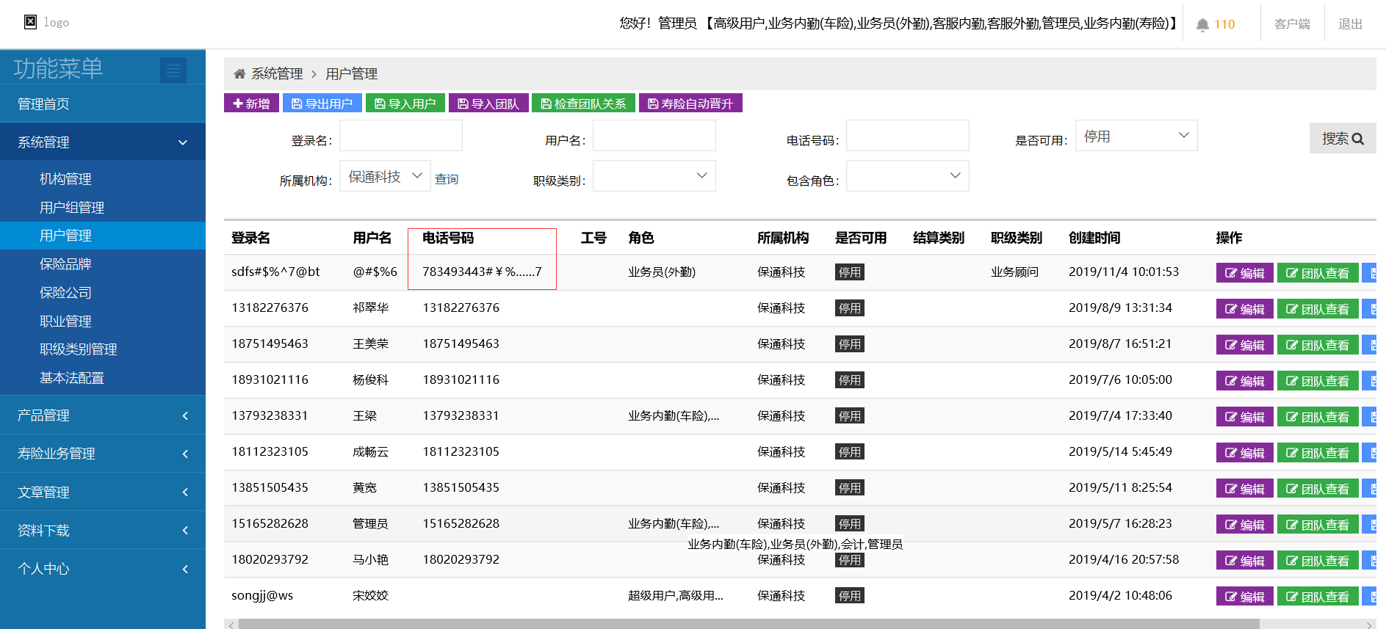
Task: Toggle the sidebar menu hamburger icon
Action: point(173,70)
